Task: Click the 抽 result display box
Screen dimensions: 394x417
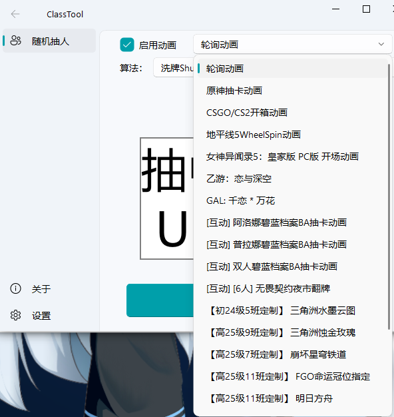Action: click(x=167, y=199)
